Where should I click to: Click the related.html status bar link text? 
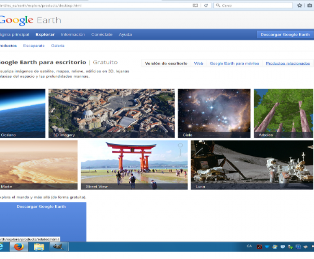(30, 239)
